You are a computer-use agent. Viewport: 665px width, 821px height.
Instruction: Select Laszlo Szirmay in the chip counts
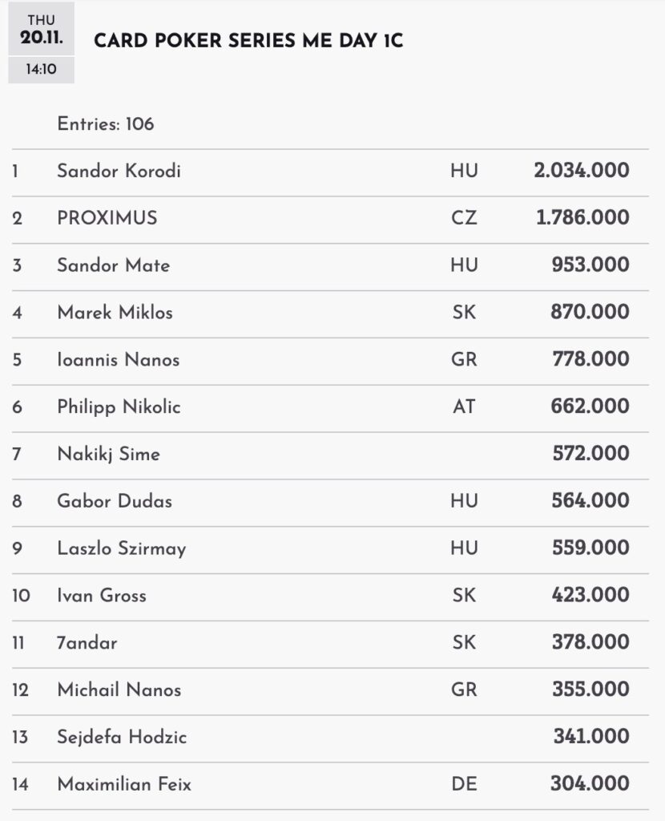point(121,549)
